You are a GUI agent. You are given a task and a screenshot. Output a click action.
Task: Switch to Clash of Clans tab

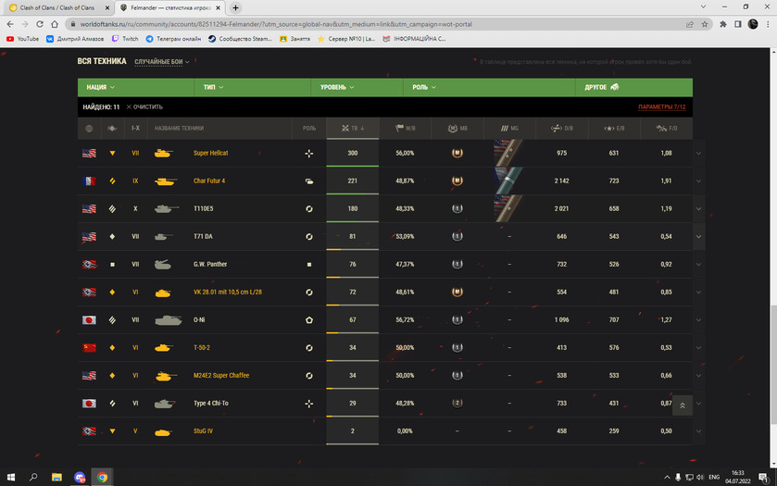point(57,8)
